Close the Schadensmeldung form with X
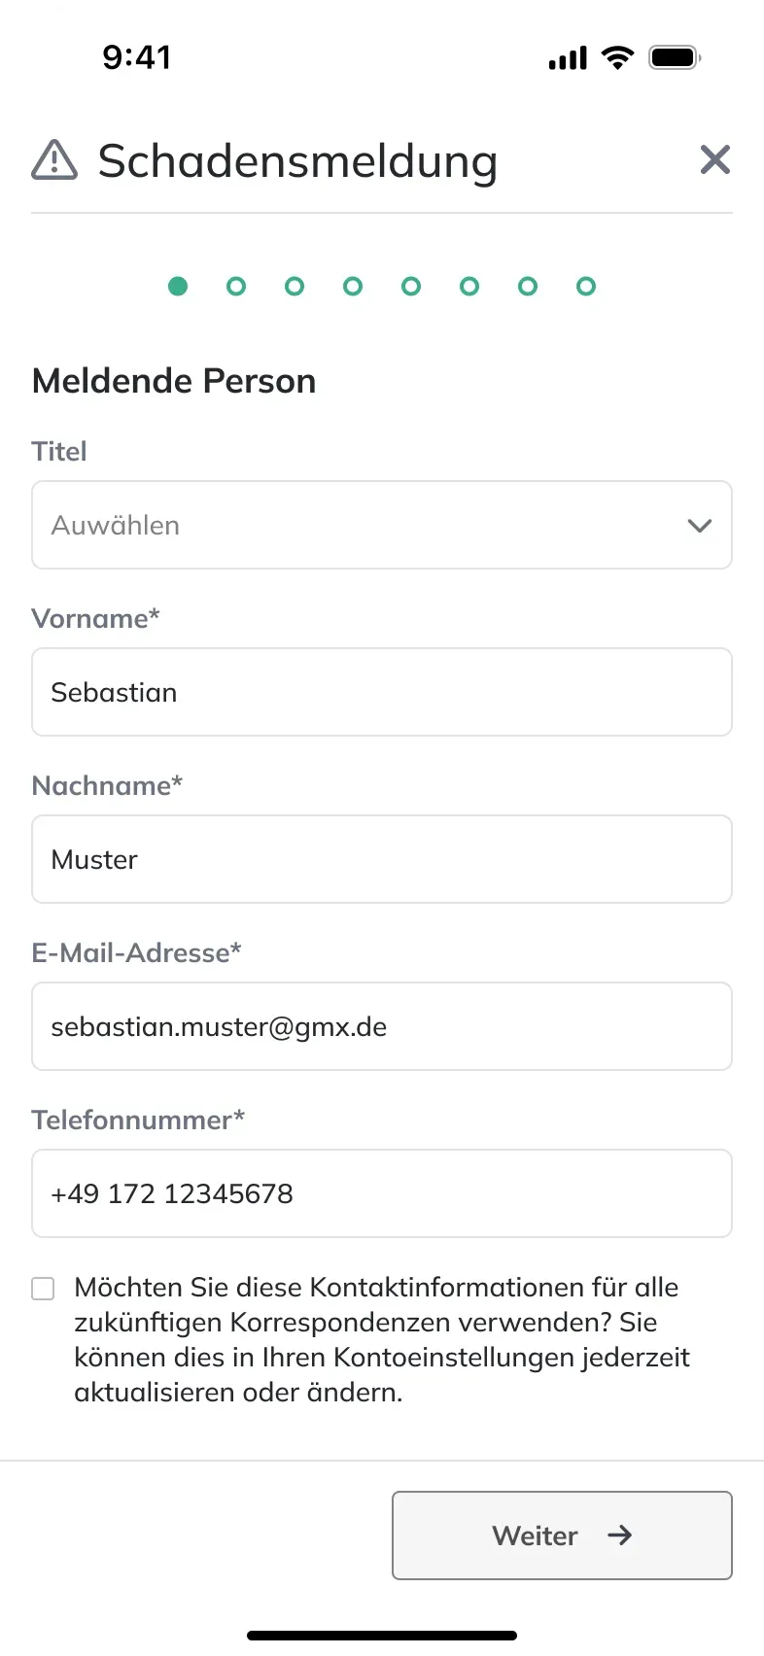Screen dimensions: 764x1656 (715, 159)
